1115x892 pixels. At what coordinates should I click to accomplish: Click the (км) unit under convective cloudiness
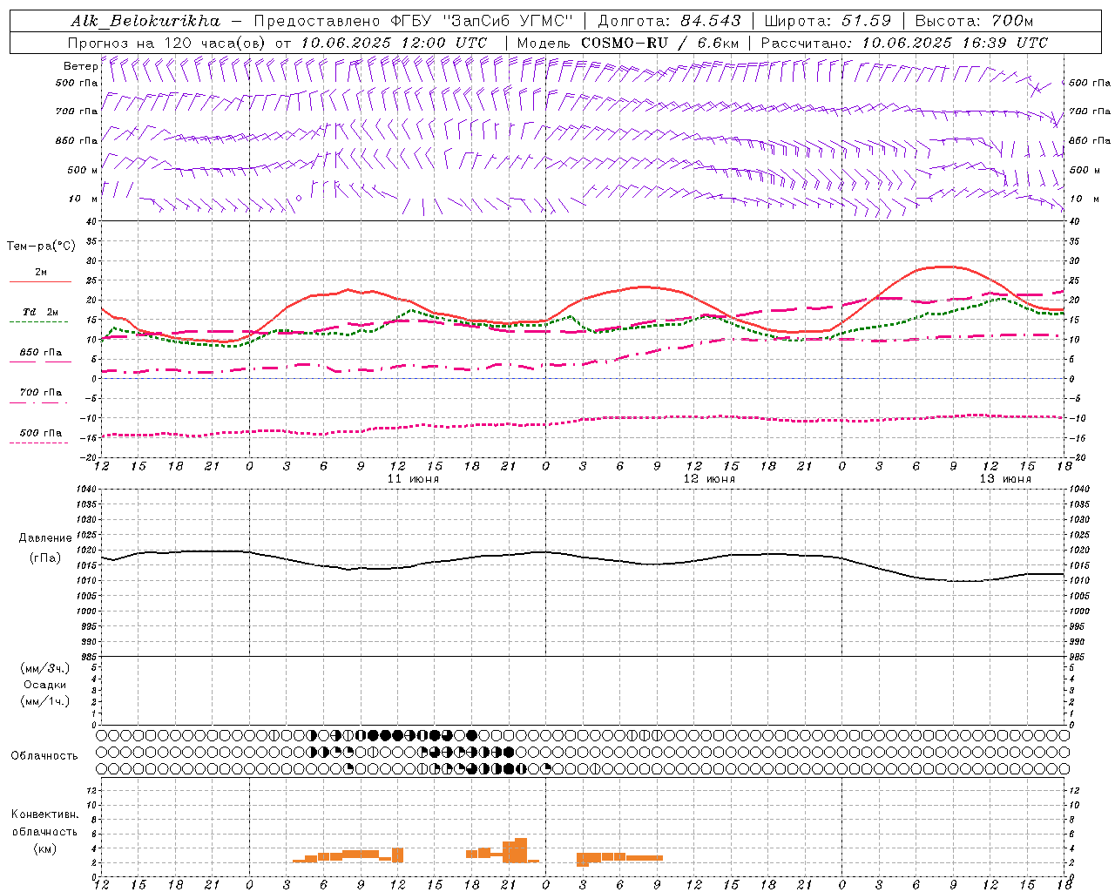click(x=44, y=848)
